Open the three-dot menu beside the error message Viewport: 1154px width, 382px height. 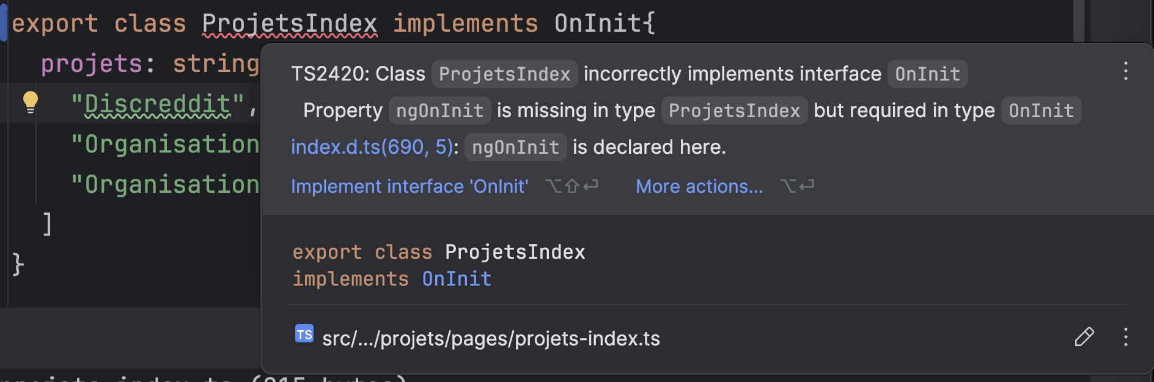pyautogui.click(x=1125, y=71)
